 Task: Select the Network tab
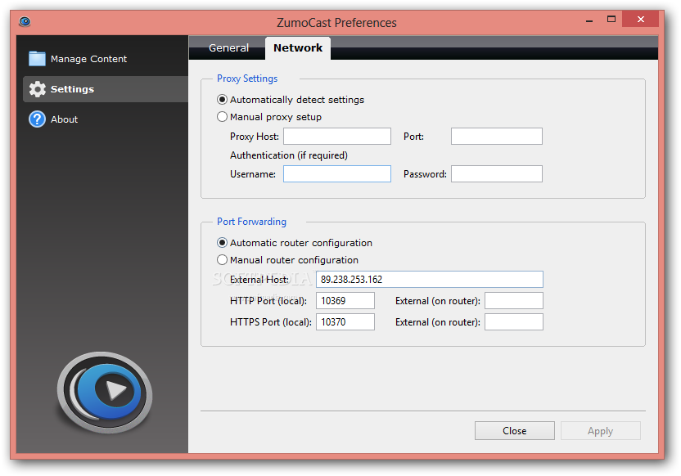pos(298,47)
